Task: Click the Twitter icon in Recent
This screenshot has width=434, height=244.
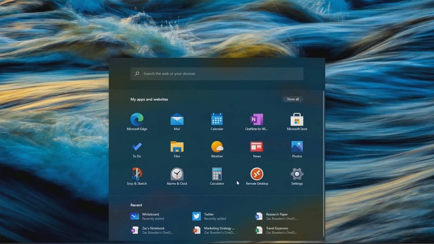Action: pyautogui.click(x=196, y=216)
